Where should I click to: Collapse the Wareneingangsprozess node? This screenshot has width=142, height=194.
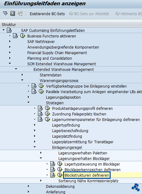[22, 80]
